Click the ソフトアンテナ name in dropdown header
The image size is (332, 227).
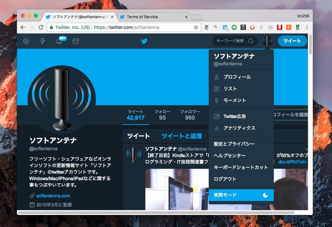(234, 56)
